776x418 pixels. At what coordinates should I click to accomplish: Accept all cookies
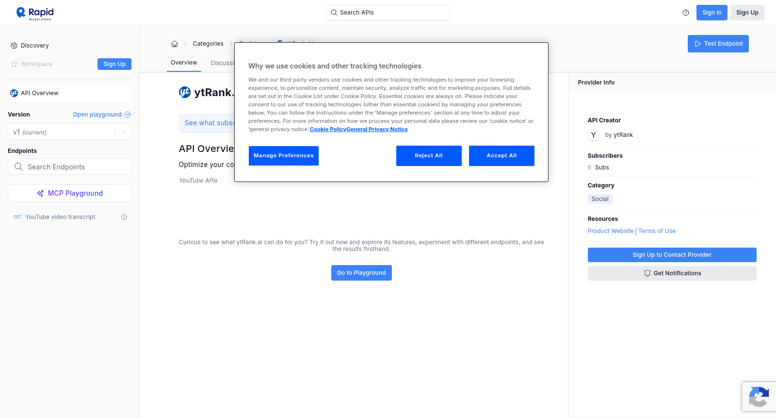click(x=501, y=156)
